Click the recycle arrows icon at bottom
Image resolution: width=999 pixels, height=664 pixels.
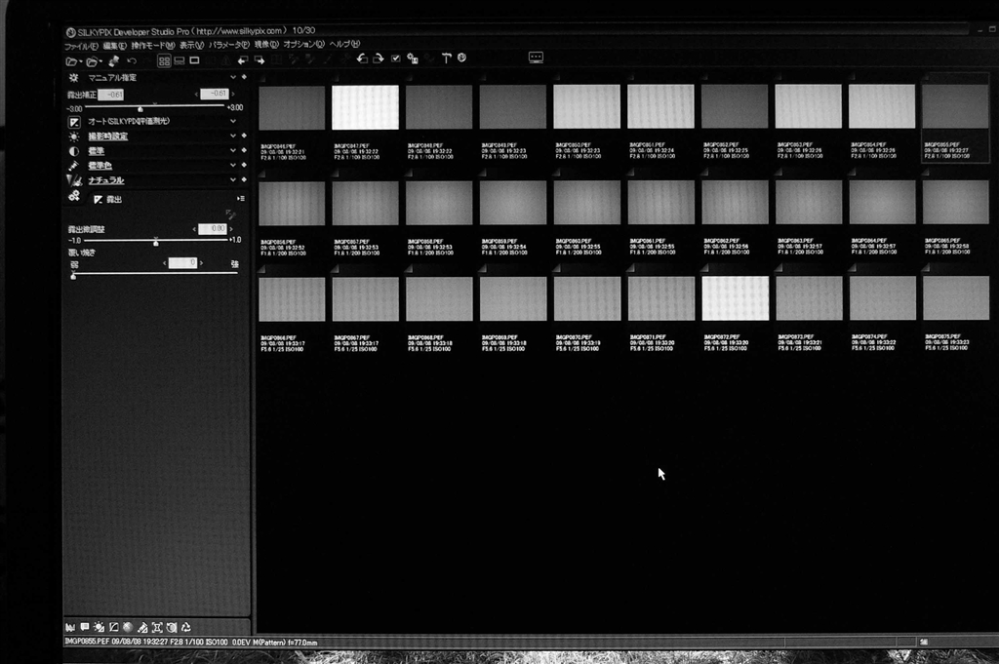point(186,628)
